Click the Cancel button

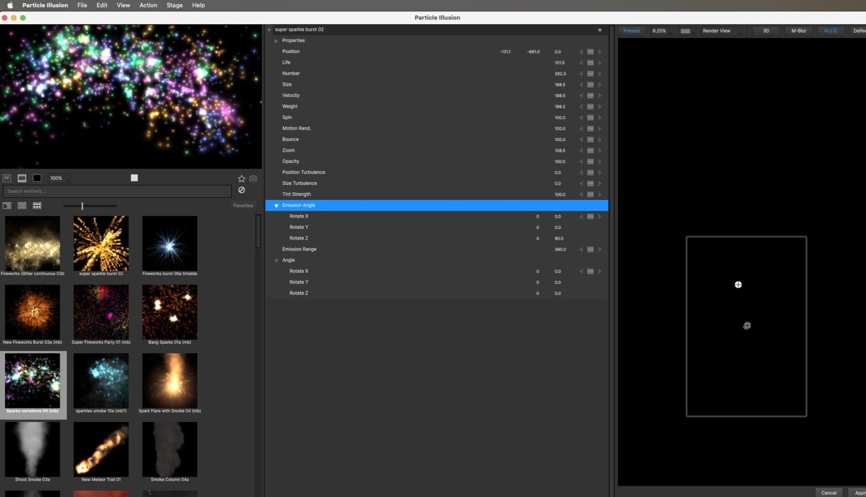(x=828, y=492)
